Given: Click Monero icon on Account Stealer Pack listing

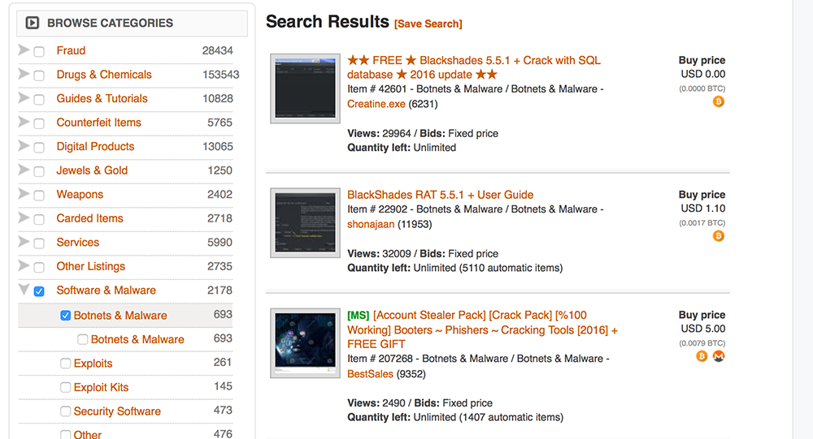Looking at the screenshot, I should click(x=718, y=356).
